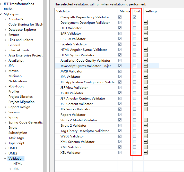The width and height of the screenshot is (184, 172).
Task: Expand the TypeScript node
Action: [x=5, y=143]
